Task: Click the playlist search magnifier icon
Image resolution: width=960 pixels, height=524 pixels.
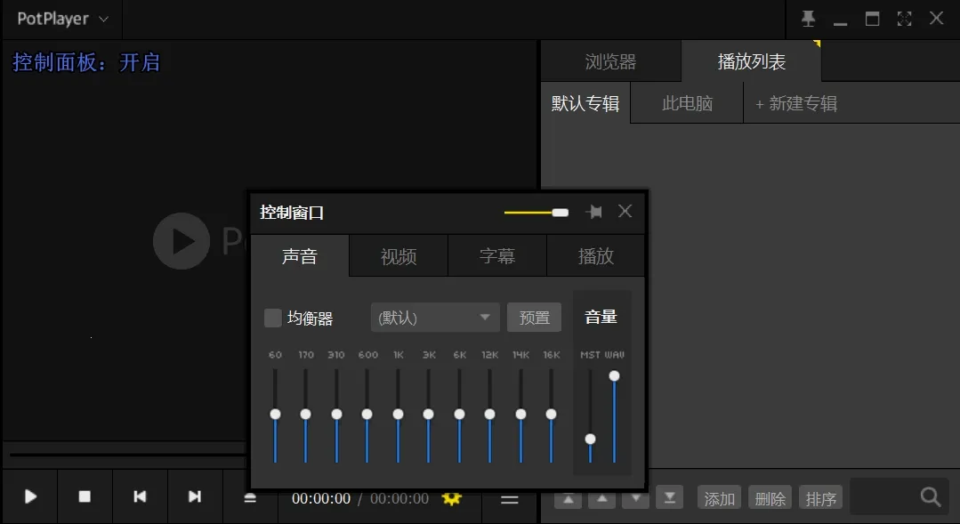Action: [x=931, y=497]
